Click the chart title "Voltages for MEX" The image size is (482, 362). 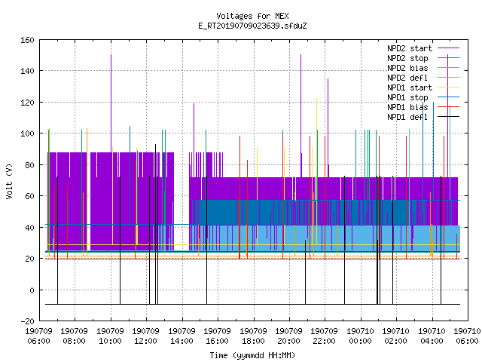click(252, 16)
